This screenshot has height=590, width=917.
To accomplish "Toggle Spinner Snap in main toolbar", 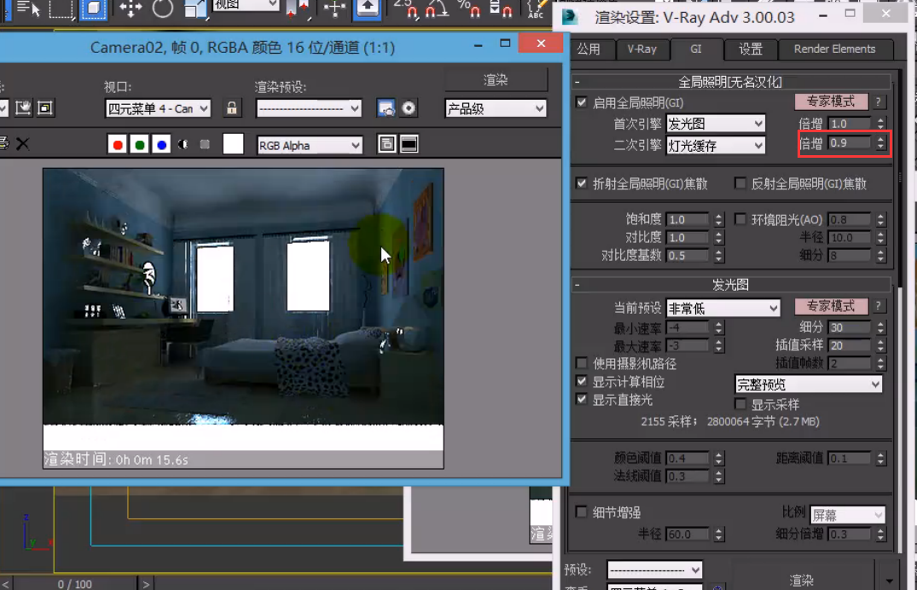I will click(501, 9).
